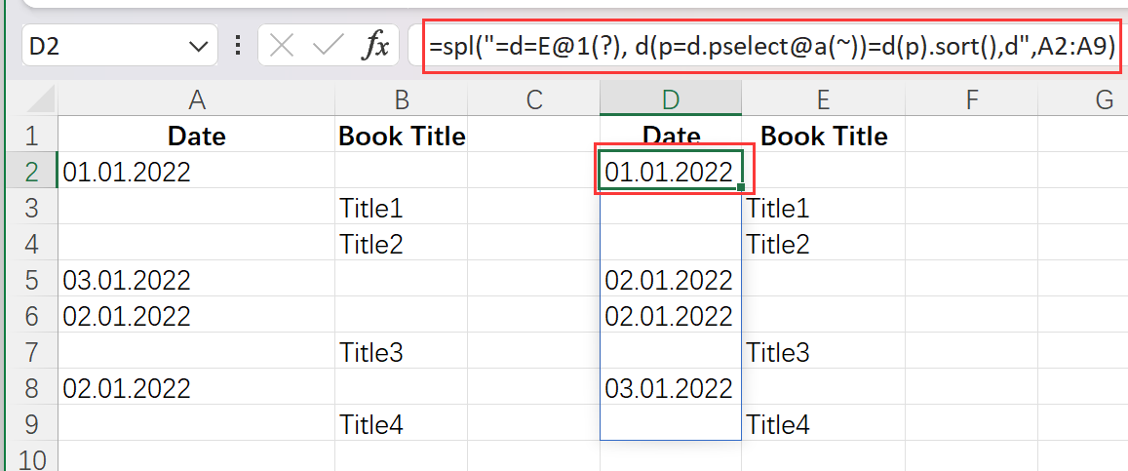Select the row 9 header
The width and height of the screenshot is (1128, 471).
pyautogui.click(x=29, y=425)
